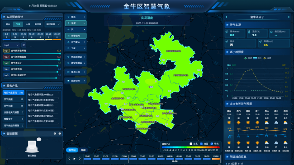Click the 实况要素统计 panel header arrow icon
Image resolution: width=294 pixels, height=165 pixels.
[x=4, y=17]
